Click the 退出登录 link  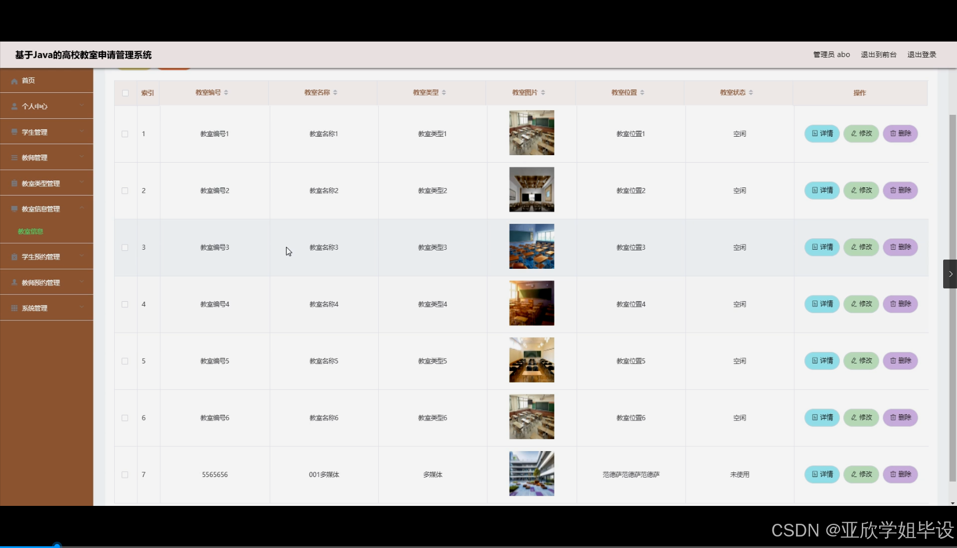922,55
